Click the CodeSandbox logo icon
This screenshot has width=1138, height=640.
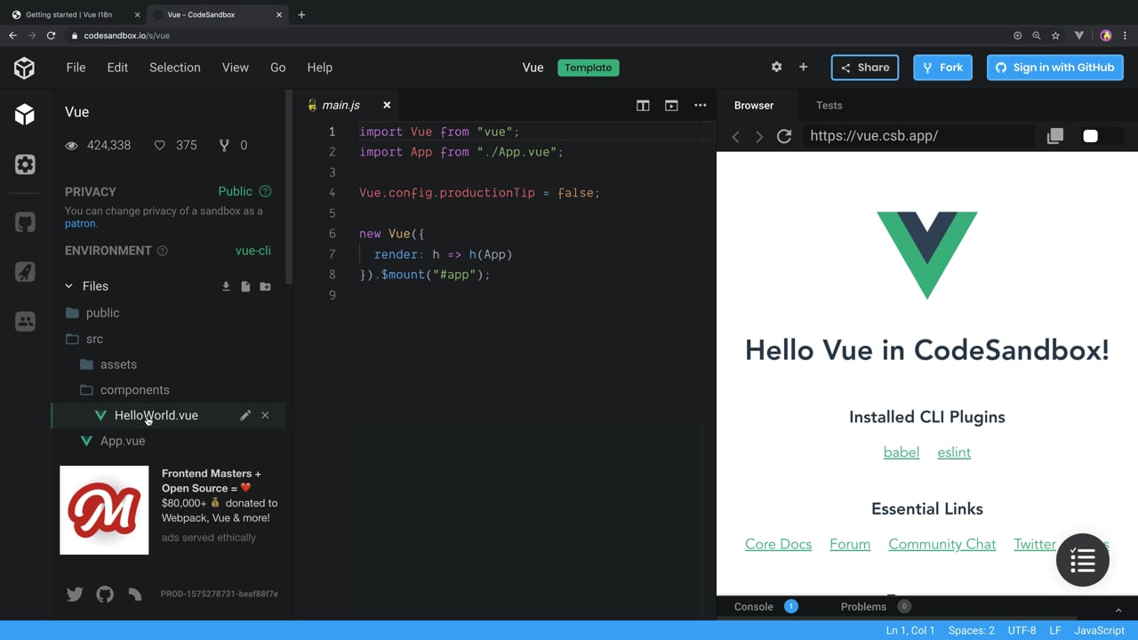24,68
